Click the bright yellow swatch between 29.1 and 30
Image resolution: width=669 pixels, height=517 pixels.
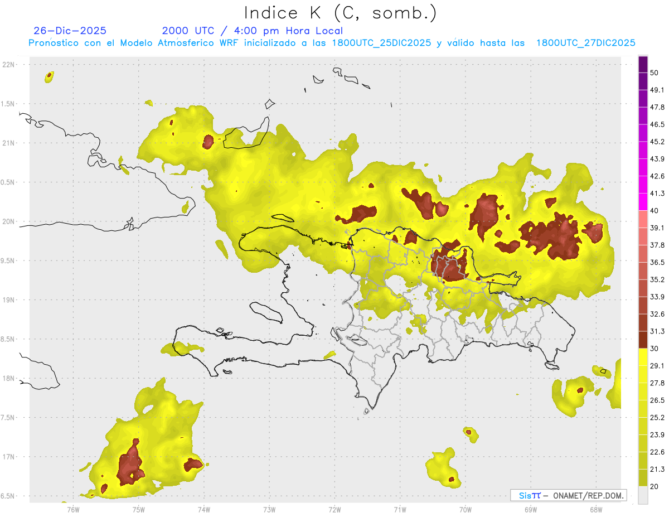(643, 357)
